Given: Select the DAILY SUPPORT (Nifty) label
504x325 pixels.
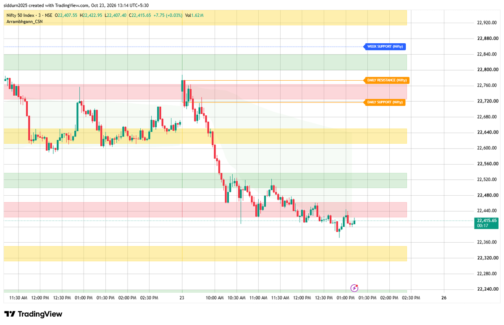Looking at the screenshot, I should pyautogui.click(x=385, y=102).
